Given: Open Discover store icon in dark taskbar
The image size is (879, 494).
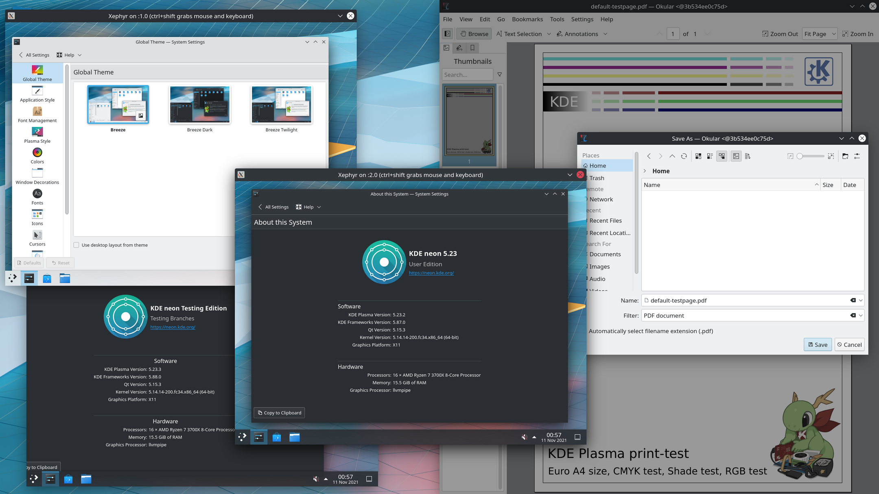Looking at the screenshot, I should click(x=277, y=437).
